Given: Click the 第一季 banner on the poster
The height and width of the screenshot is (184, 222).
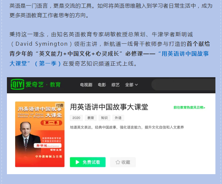Looking at the screenshot, I should point(51,123).
